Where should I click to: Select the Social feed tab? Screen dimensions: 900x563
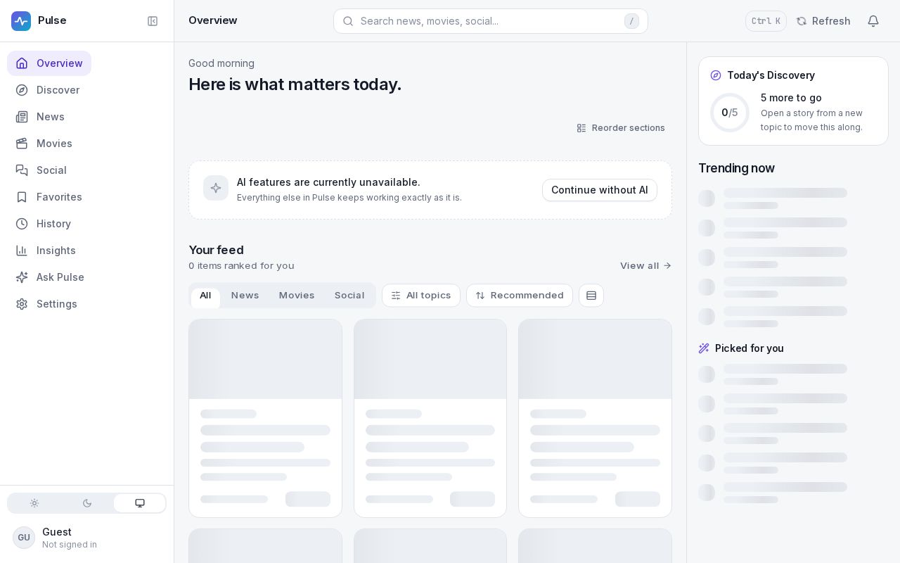tap(349, 296)
